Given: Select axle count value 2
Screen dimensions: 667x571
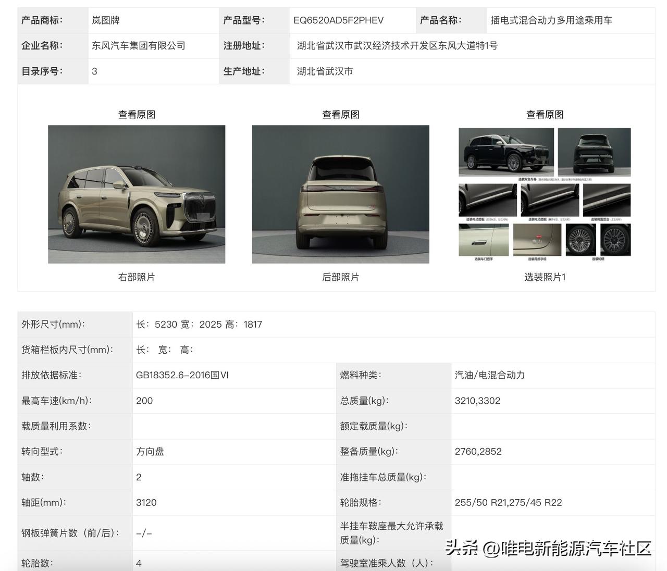Looking at the screenshot, I should [x=139, y=477].
